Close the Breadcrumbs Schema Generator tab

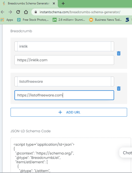[54, 4]
